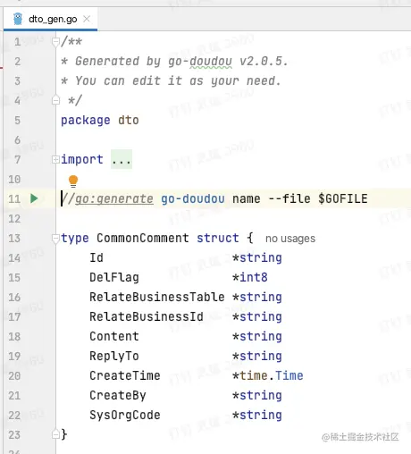This screenshot has width=411, height=454.
Task: Close the dto_gen.go tab
Action: click(x=87, y=19)
